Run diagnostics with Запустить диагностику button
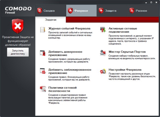The height and width of the screenshot is (117, 160). [18, 52]
